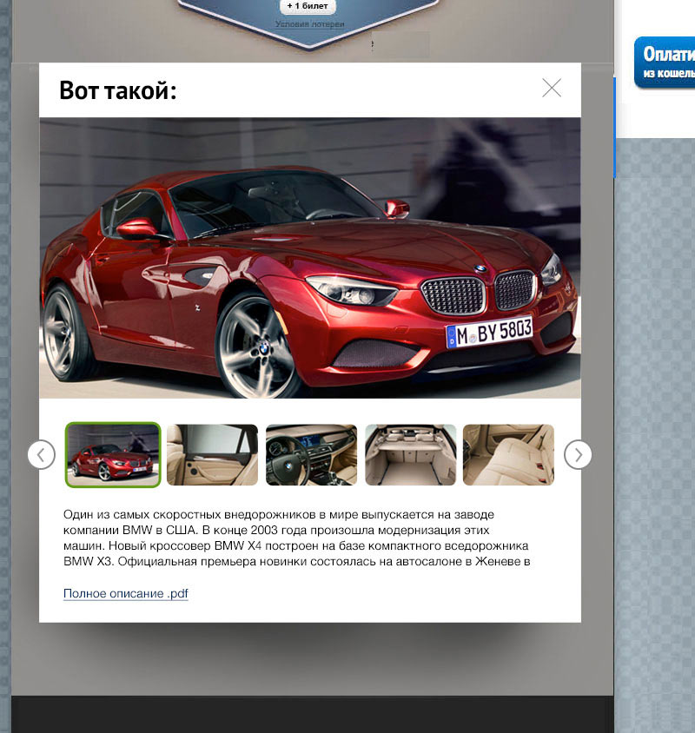
Task: Click the left arrow to scroll thumbnails back
Action: point(42,454)
